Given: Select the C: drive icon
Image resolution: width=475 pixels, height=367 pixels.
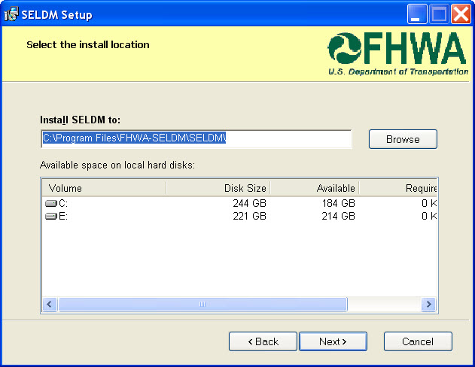Looking at the screenshot, I should [51, 204].
